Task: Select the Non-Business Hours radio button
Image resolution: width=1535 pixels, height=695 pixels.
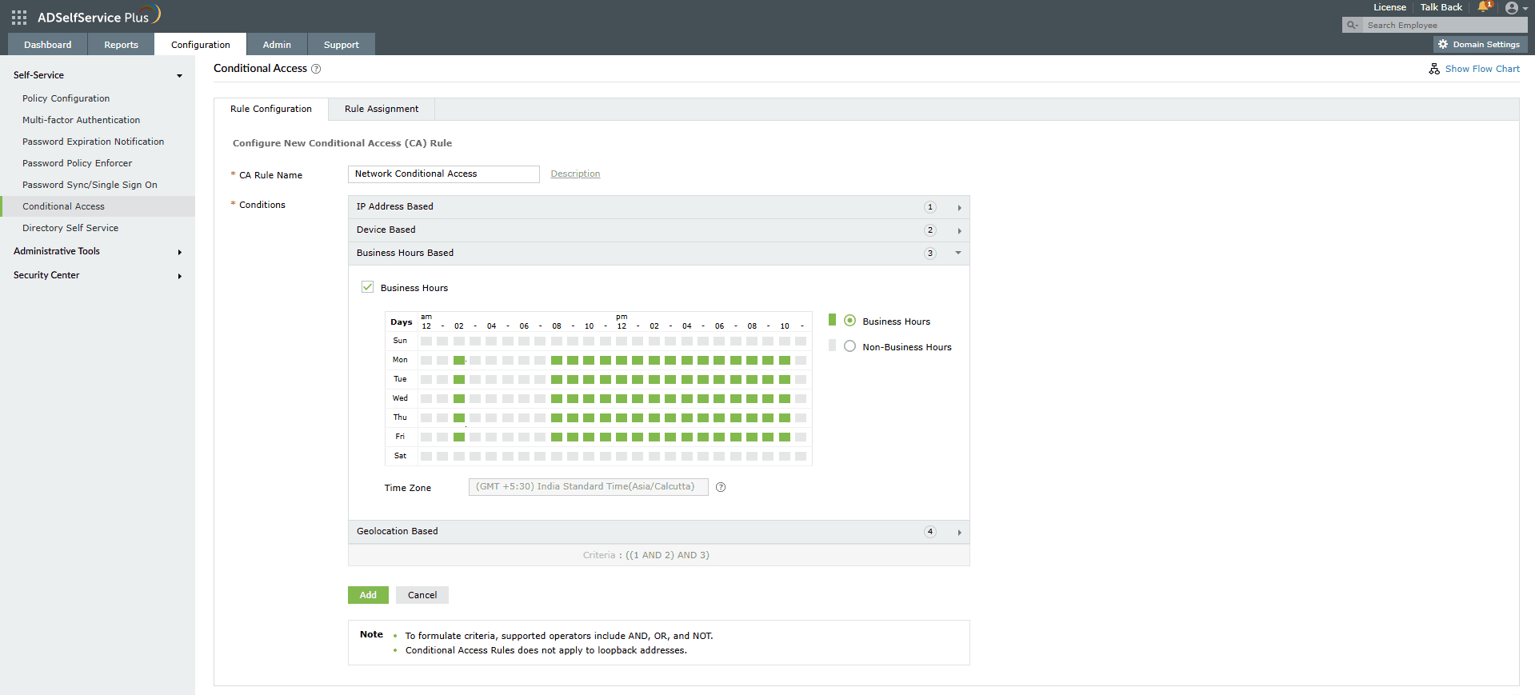Action: pyautogui.click(x=849, y=346)
